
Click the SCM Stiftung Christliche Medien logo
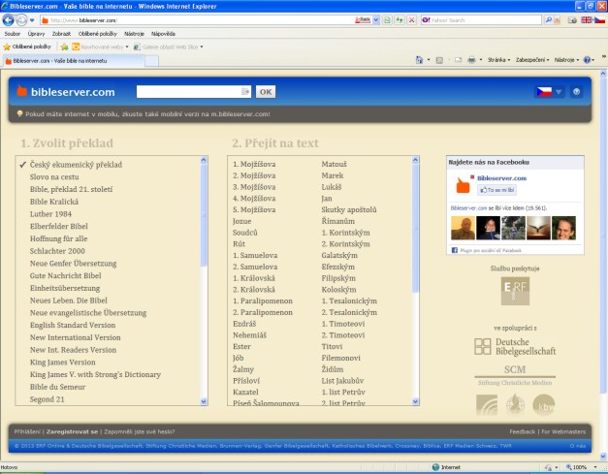[x=515, y=375]
